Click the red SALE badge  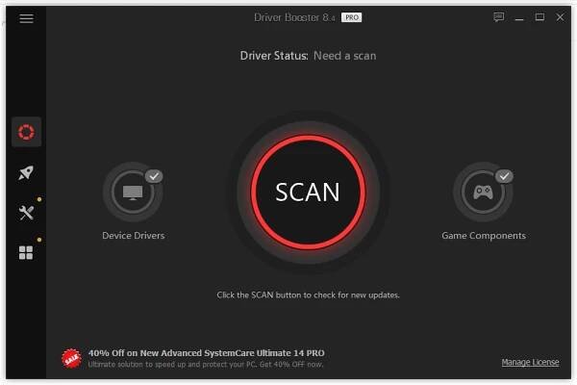point(71,358)
